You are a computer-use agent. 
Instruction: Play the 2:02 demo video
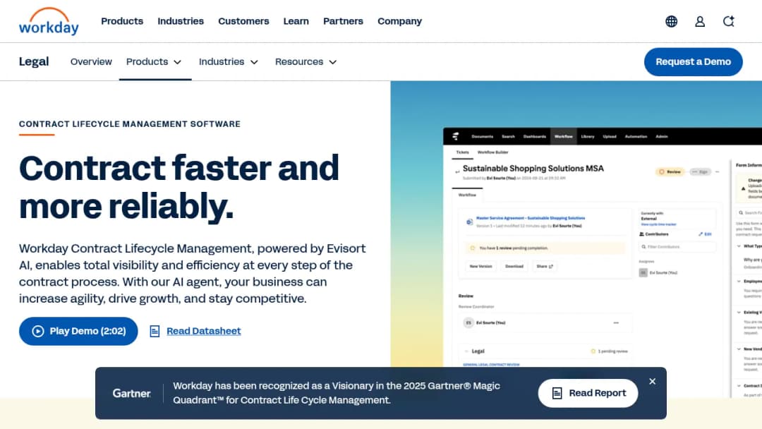click(78, 332)
